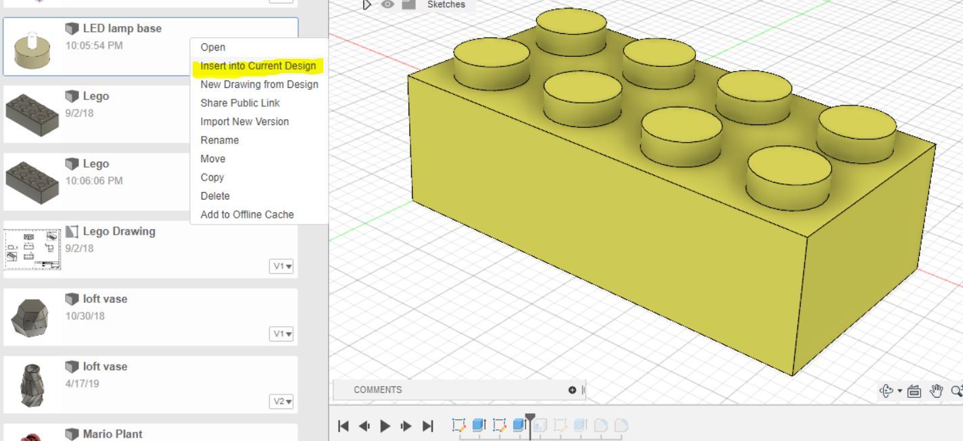963x441 pixels.
Task: Select the last greyed fillet feature in the timeline
Action: [621, 425]
